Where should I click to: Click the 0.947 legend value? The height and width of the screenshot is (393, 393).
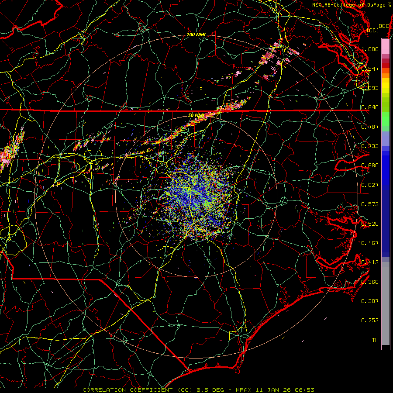pos(370,69)
